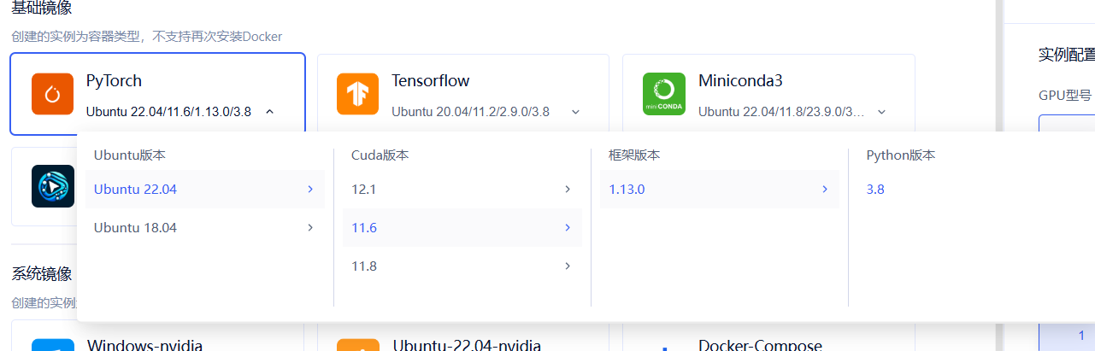Expand arrow beside framework 1.13.0

[x=825, y=189]
